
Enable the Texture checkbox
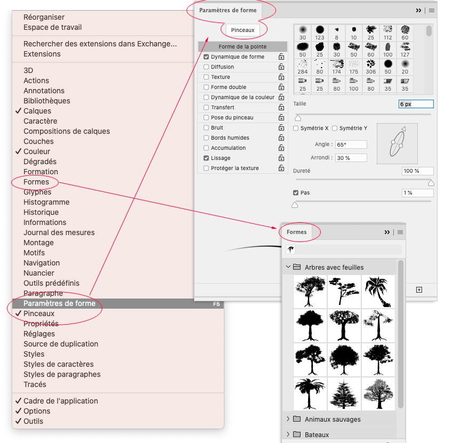click(x=206, y=77)
